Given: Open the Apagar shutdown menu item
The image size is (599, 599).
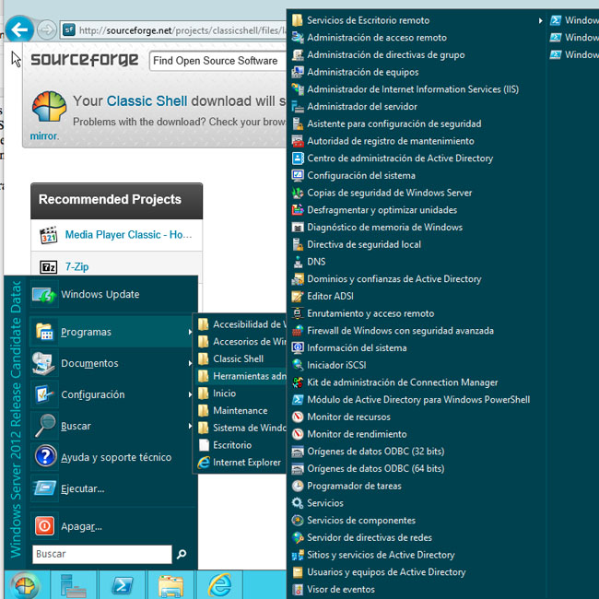Looking at the screenshot, I should click(81, 526).
